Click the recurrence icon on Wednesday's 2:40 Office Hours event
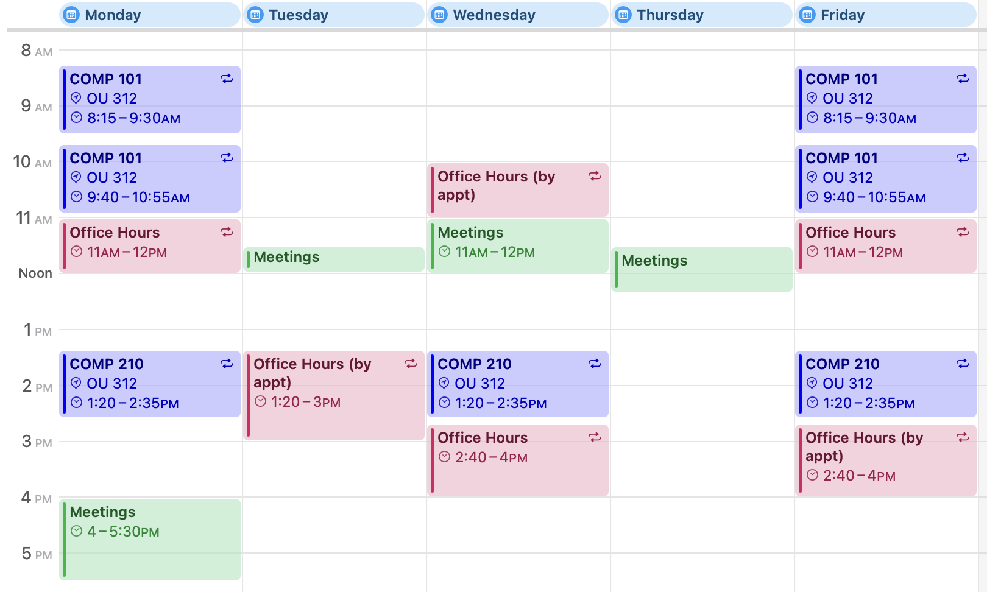This screenshot has height=592, width=987. 595,437
